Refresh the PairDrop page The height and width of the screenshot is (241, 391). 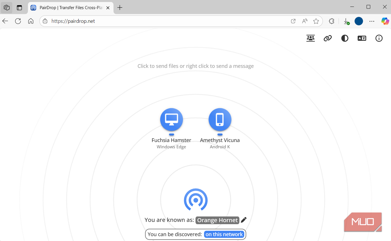tap(18, 21)
